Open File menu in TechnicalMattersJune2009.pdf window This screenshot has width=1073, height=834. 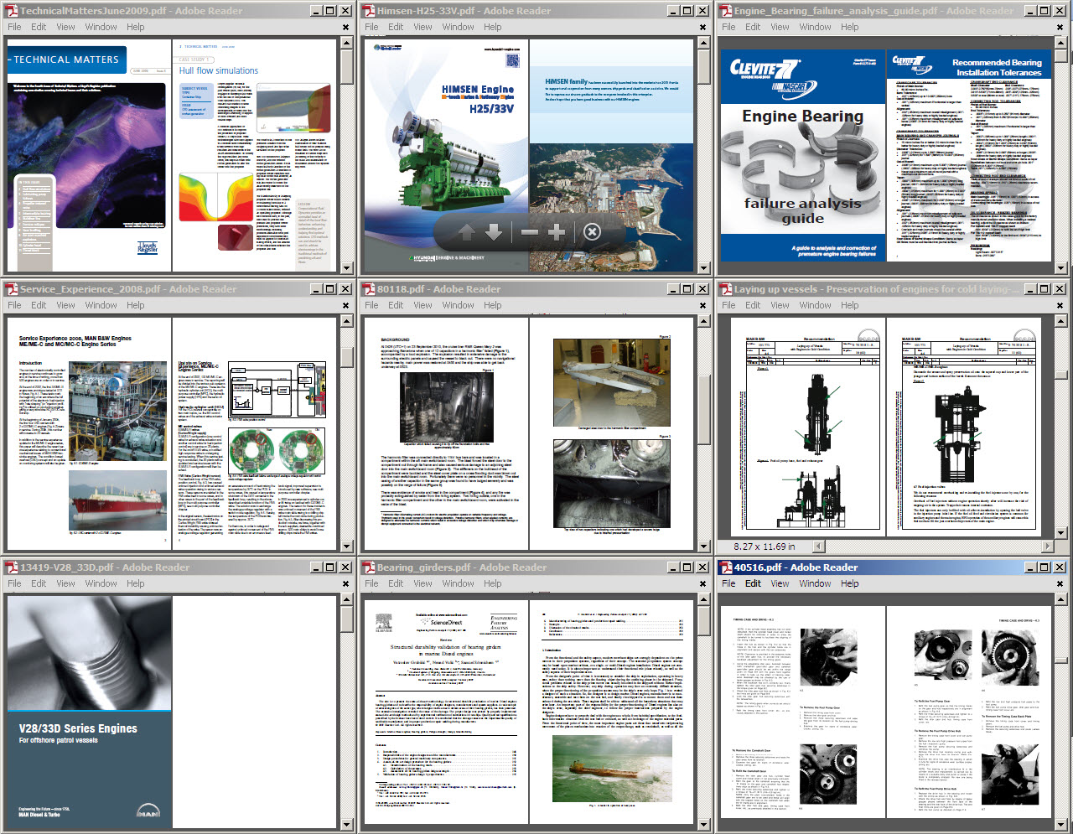tap(14, 27)
